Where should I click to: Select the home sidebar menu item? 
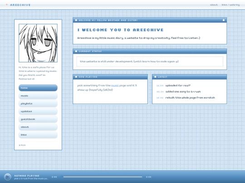(38, 88)
